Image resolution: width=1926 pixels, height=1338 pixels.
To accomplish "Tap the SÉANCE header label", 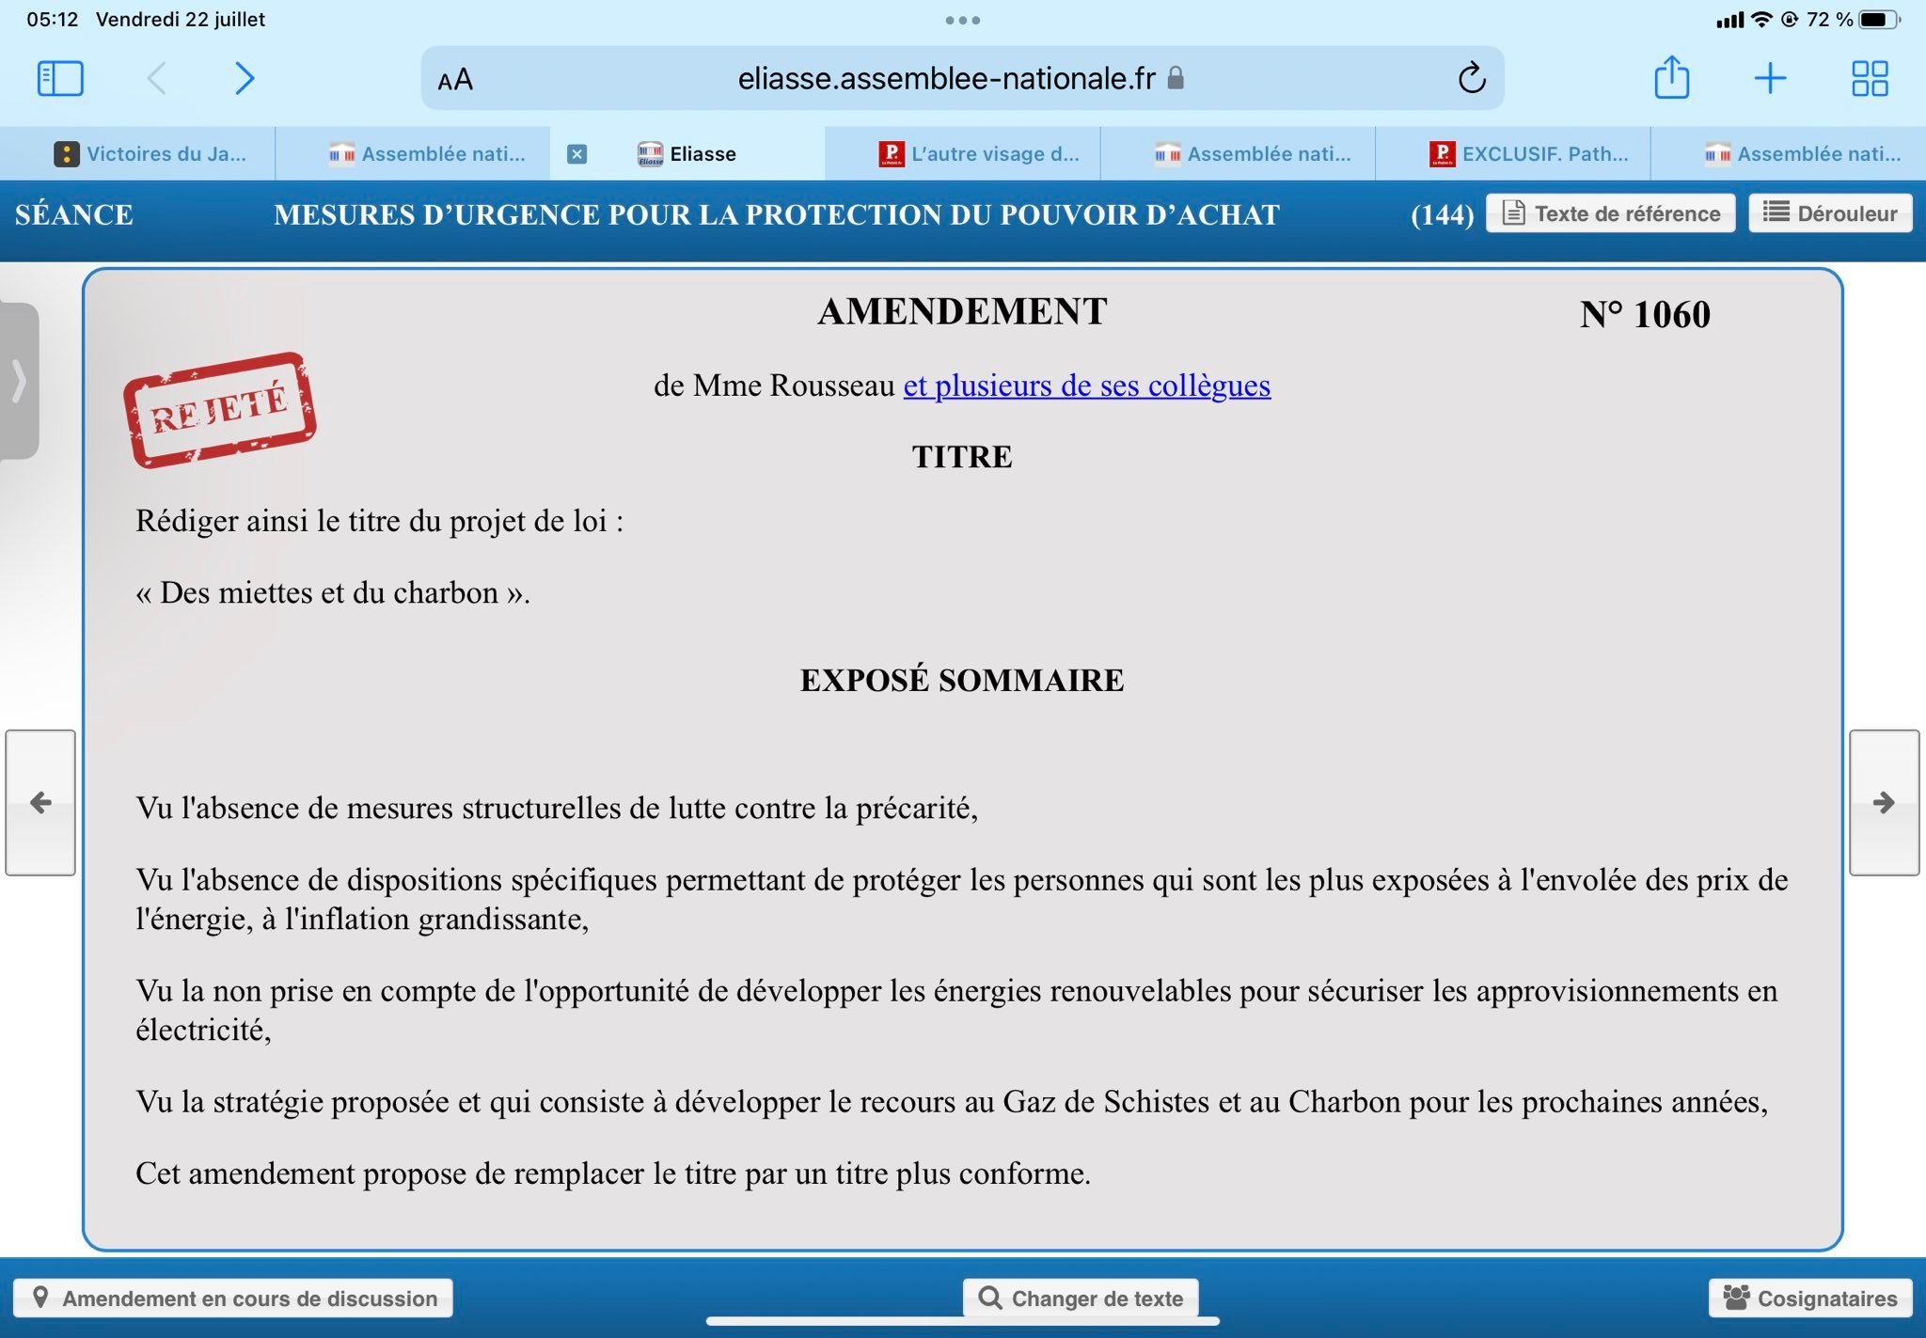I will pyautogui.click(x=74, y=214).
